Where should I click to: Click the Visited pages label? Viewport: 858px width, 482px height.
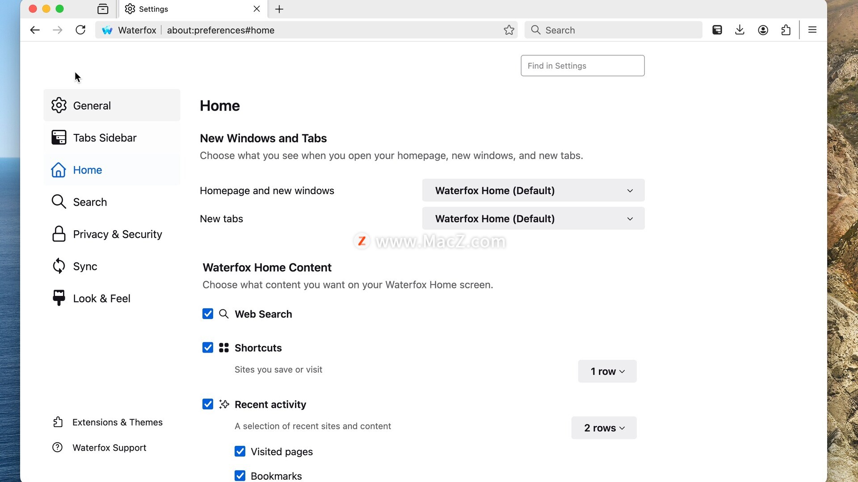pos(282,452)
